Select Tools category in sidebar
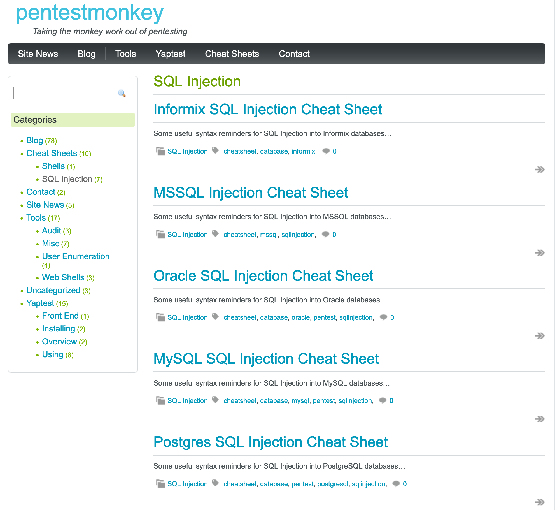The height and width of the screenshot is (510, 555). click(x=36, y=218)
